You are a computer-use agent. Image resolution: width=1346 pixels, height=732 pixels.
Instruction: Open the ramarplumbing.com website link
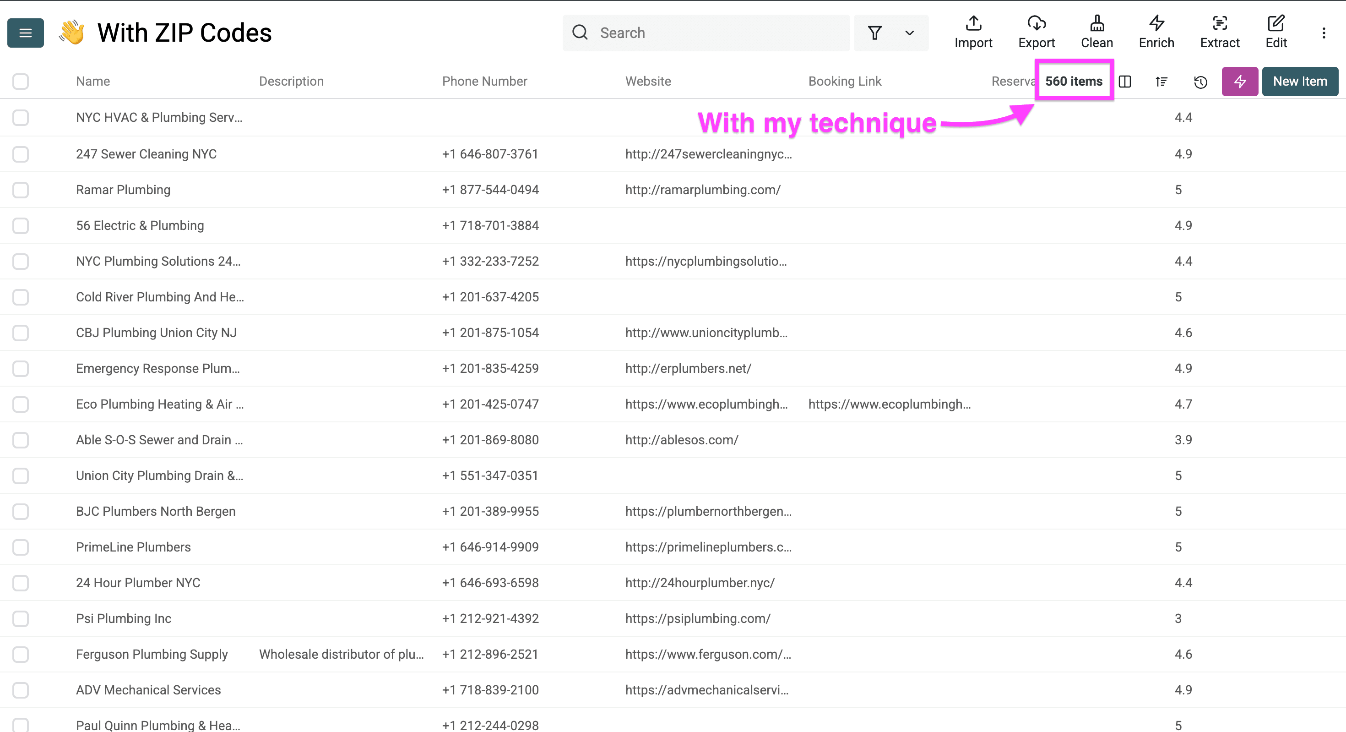point(702,190)
